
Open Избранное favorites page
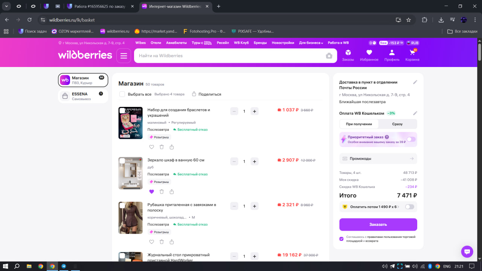pos(369,55)
